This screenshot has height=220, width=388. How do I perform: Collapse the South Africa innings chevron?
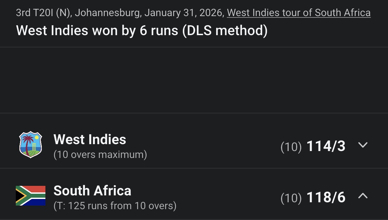pyautogui.click(x=363, y=196)
